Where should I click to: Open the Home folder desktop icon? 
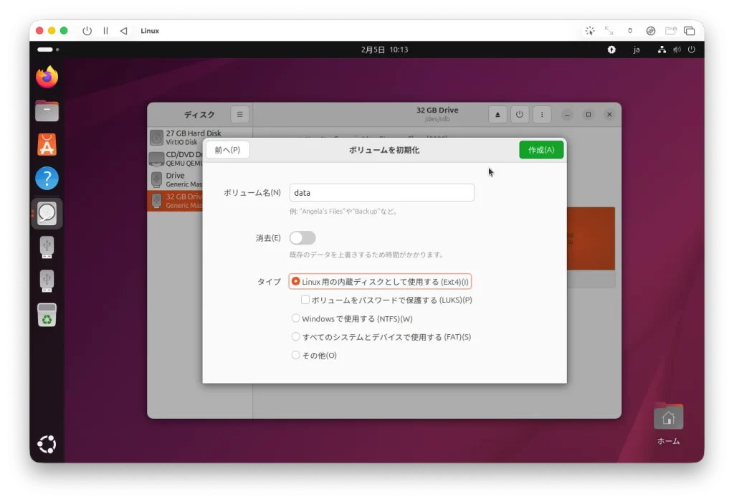(x=668, y=419)
